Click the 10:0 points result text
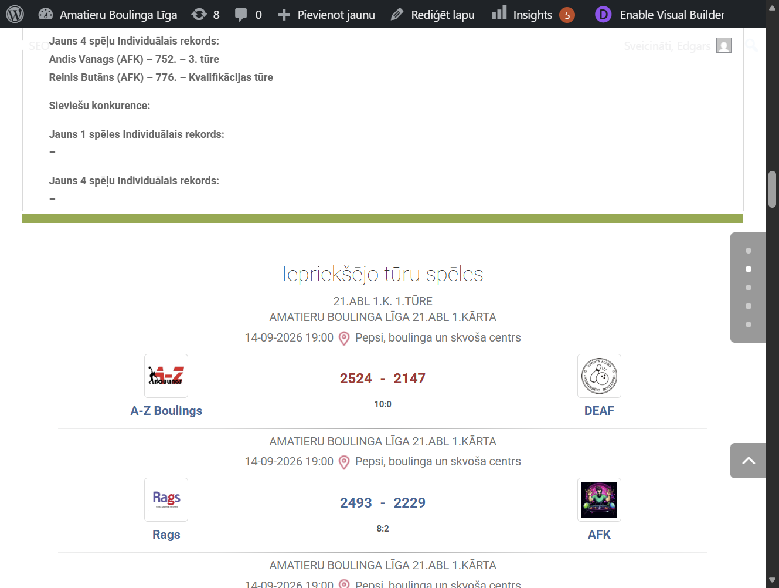This screenshot has height=588, width=779. pos(383,404)
